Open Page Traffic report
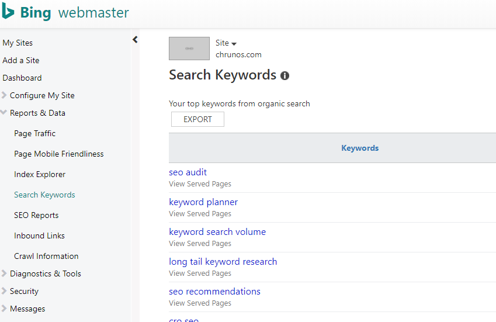This screenshot has height=322, width=496. click(35, 133)
